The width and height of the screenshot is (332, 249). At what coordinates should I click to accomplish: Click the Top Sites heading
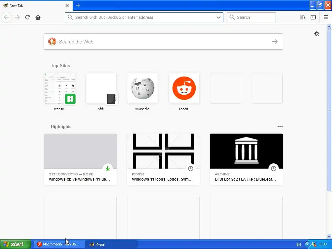(60, 65)
